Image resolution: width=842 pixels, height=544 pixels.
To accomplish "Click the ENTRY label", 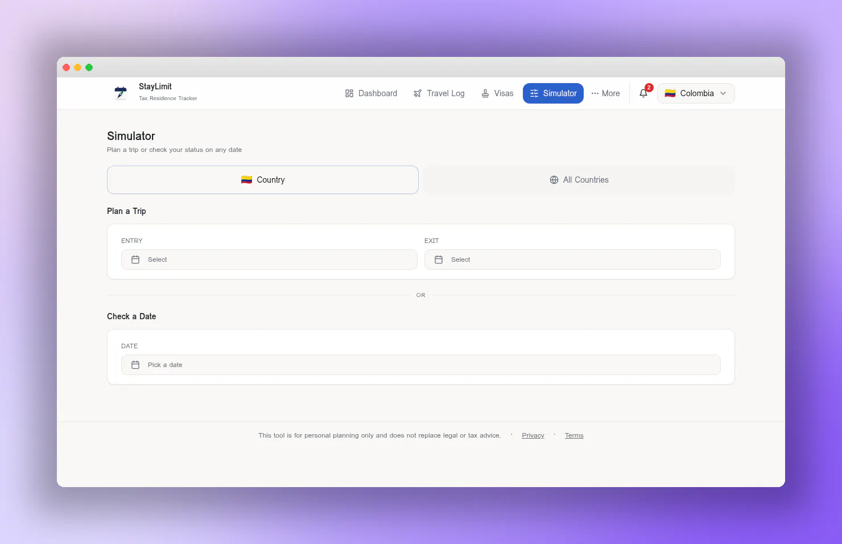I will pos(132,241).
